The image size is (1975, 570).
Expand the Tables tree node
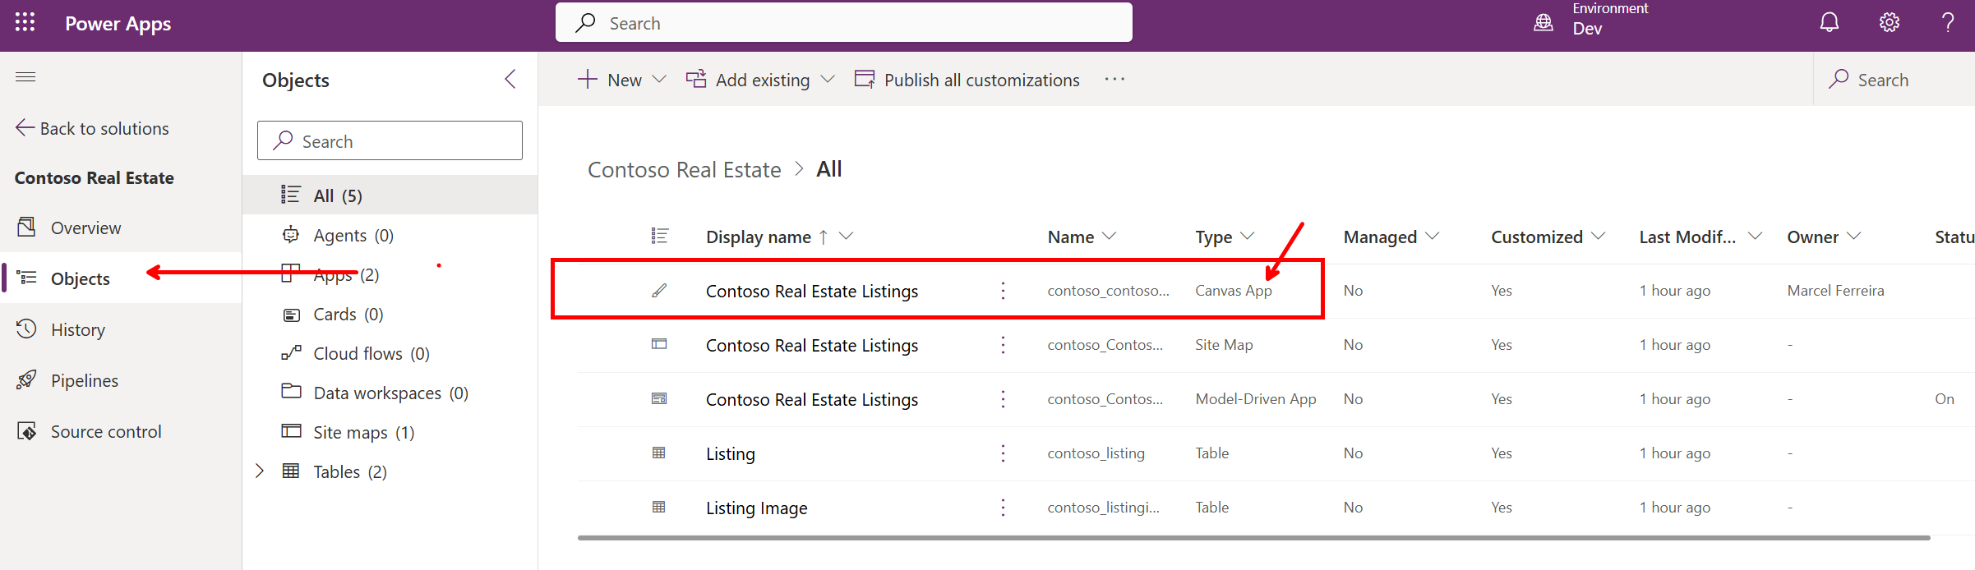click(x=260, y=471)
